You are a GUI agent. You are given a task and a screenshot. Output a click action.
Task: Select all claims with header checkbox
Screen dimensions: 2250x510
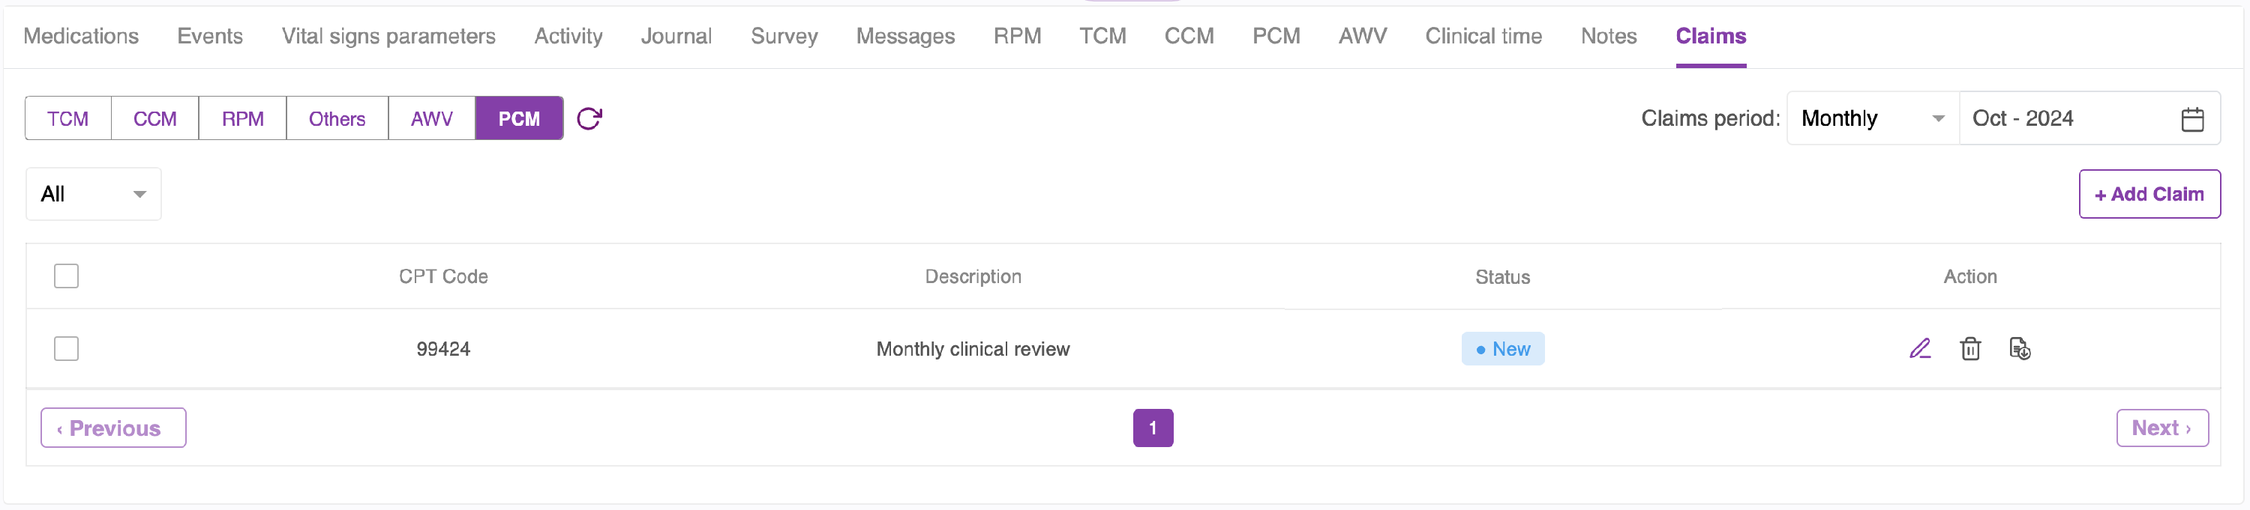pos(67,276)
